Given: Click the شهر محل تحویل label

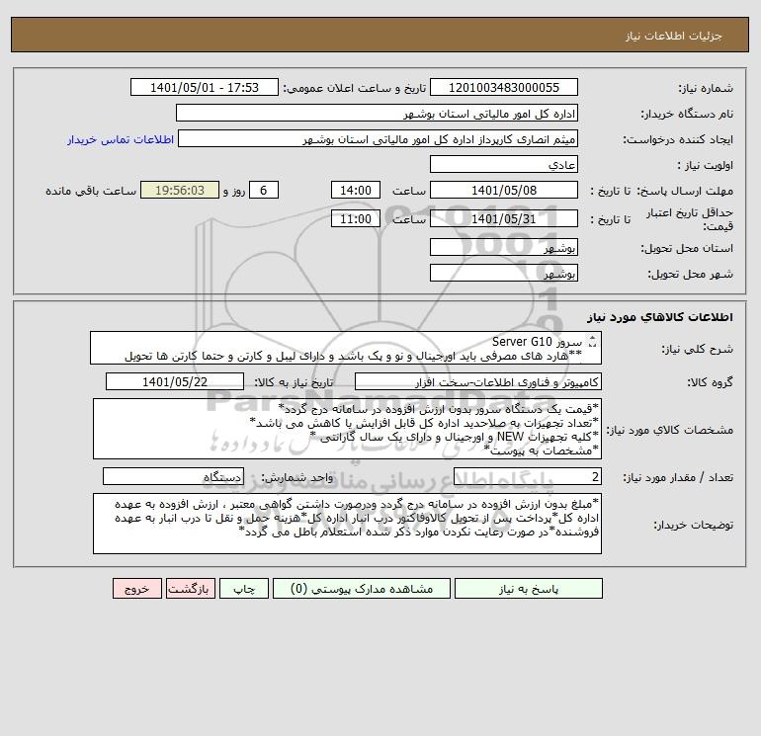Looking at the screenshot, I should click(691, 274).
